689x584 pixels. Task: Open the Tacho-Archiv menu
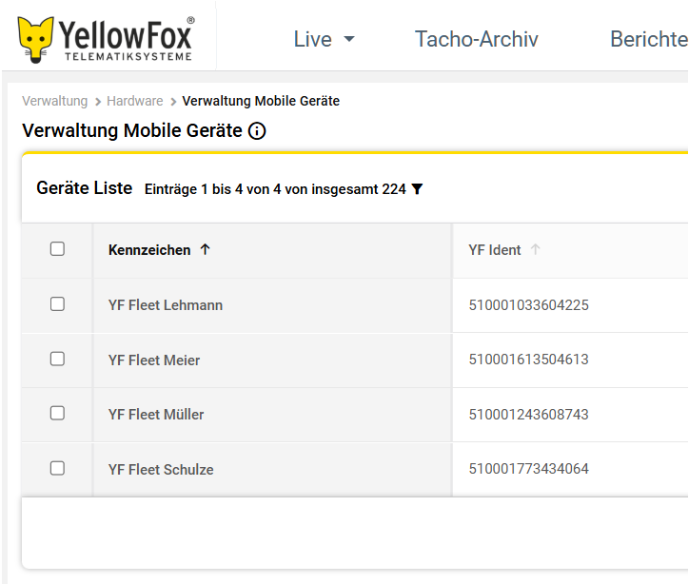476,39
